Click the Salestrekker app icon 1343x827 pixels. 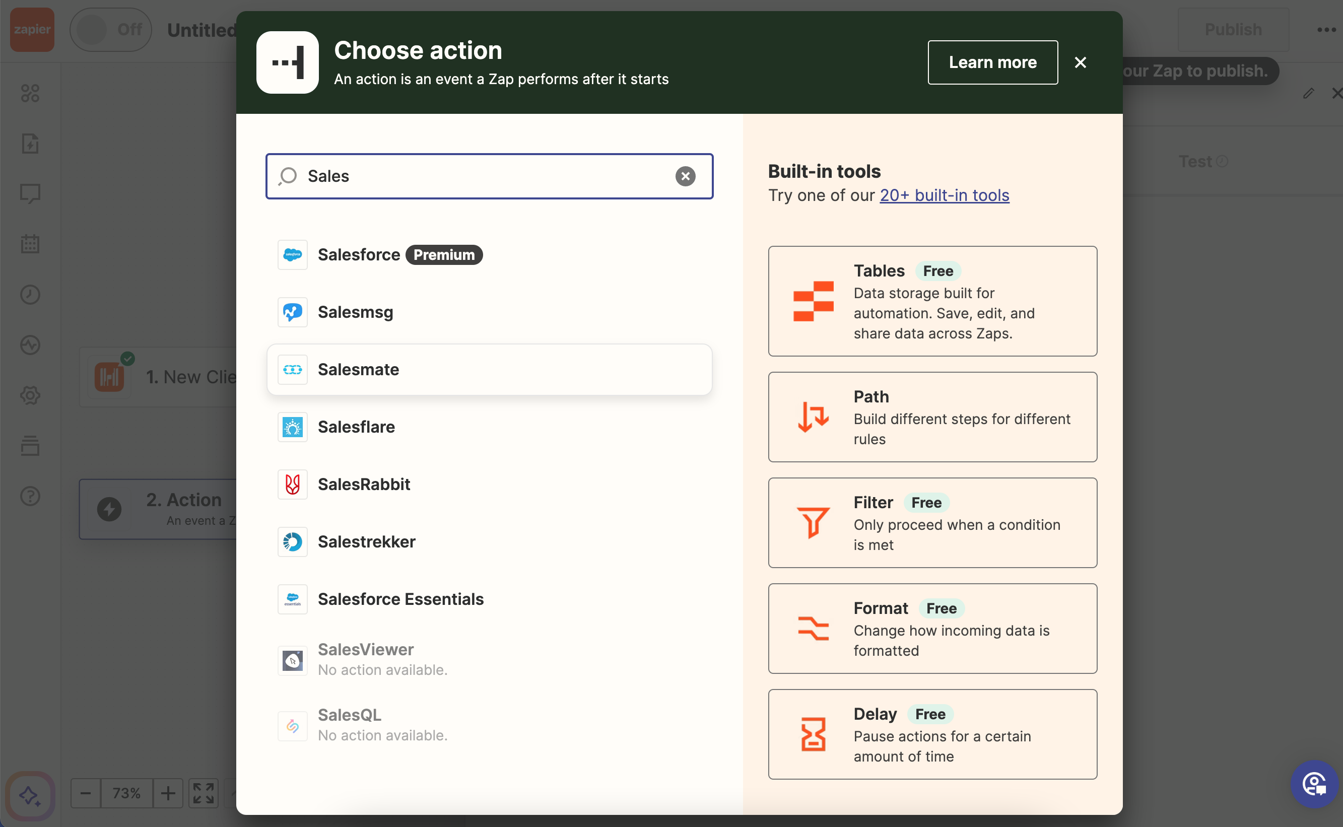click(x=293, y=542)
